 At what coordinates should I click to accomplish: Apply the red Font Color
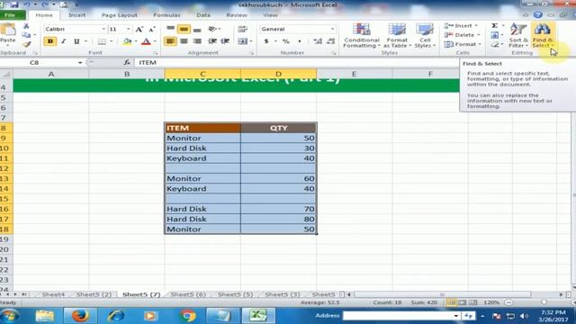tap(146, 41)
